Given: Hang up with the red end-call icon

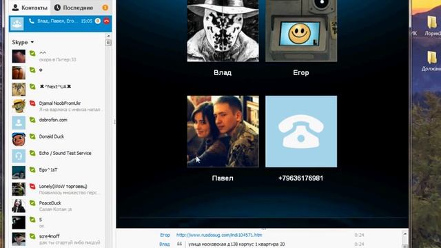Looking at the screenshot, I should (x=107, y=21).
